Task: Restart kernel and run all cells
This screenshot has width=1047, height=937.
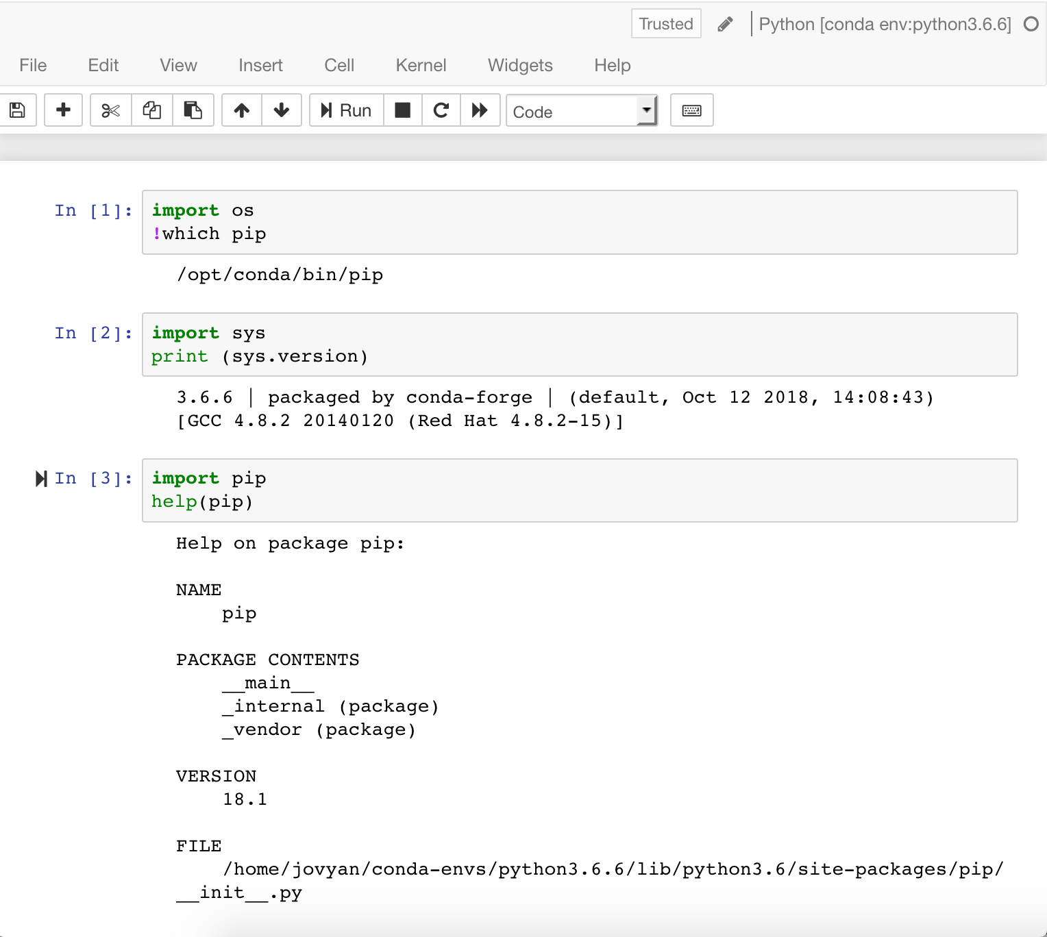Action: (x=480, y=110)
